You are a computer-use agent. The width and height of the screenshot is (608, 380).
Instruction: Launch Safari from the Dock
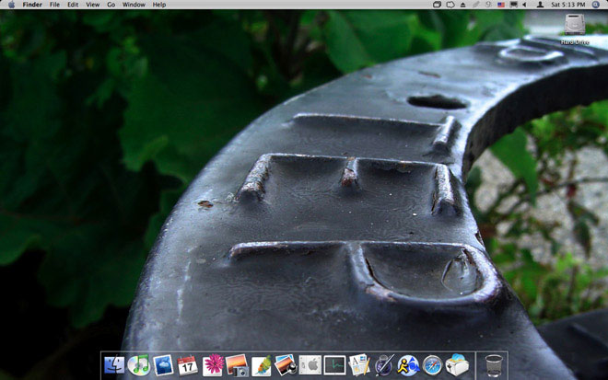[432, 365]
